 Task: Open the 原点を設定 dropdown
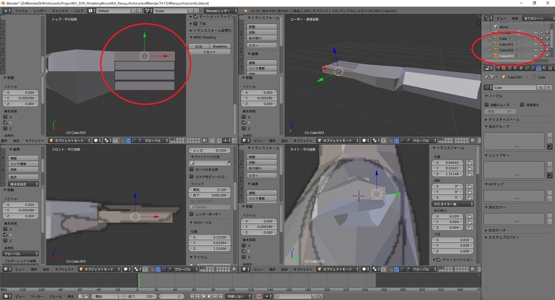pos(23,184)
